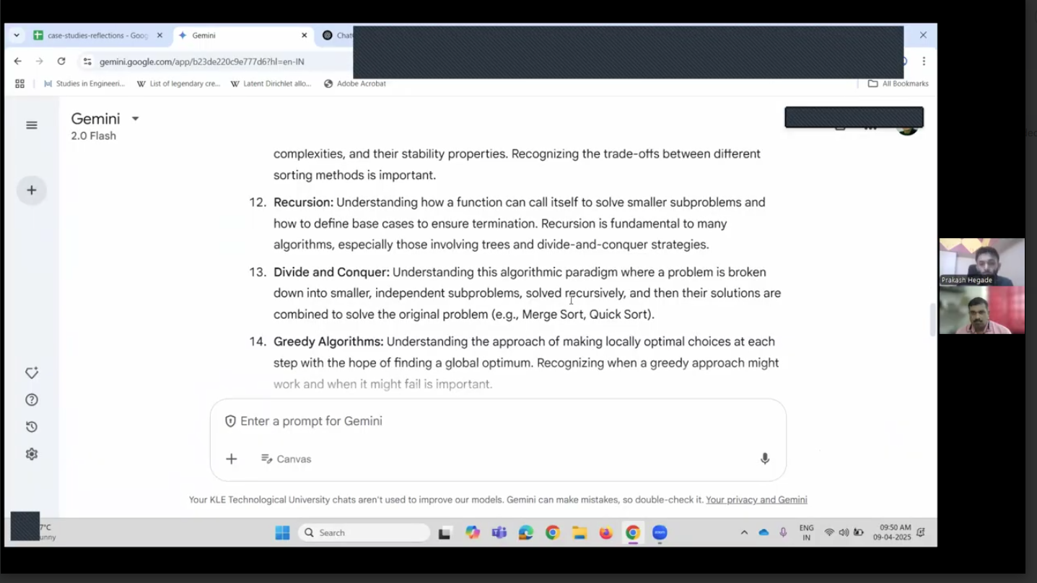Open Microsoft Teams from the taskbar
Screen dimensions: 1037x583
(x=499, y=532)
